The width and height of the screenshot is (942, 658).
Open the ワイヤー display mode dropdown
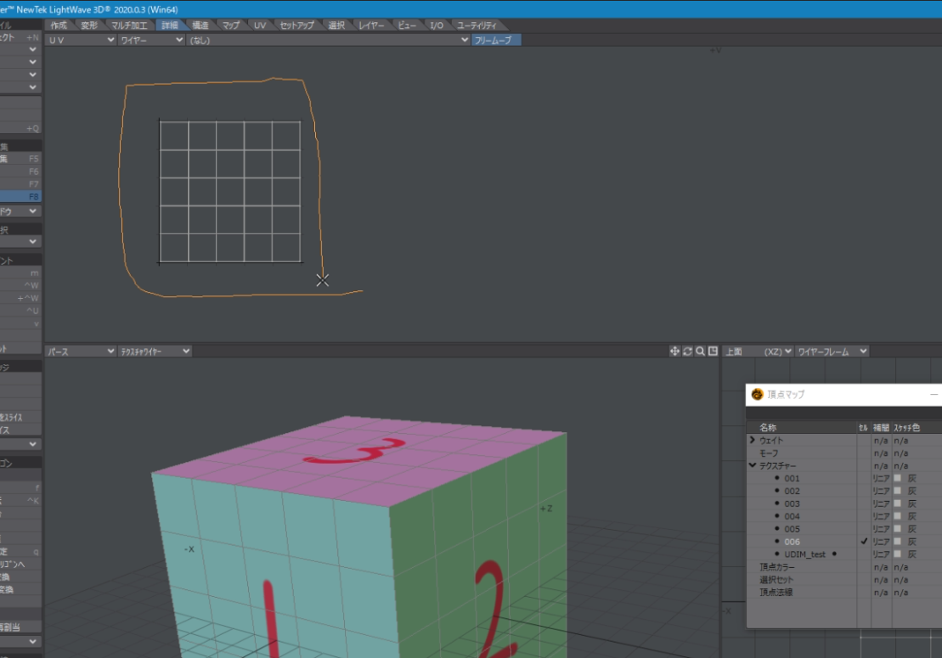(x=151, y=40)
